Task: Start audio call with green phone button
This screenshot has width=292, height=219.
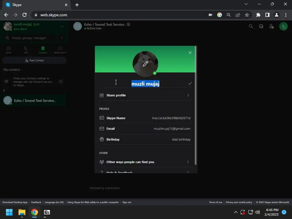Action: click(283, 26)
